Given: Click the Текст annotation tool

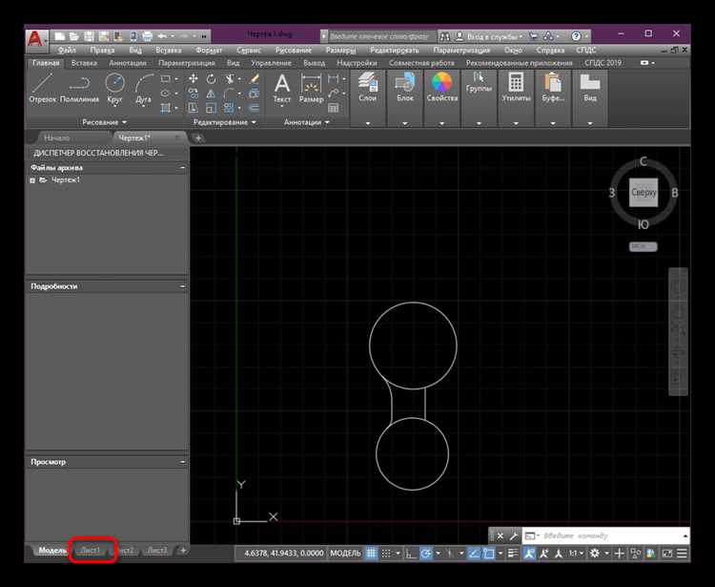Looking at the screenshot, I should [282, 88].
